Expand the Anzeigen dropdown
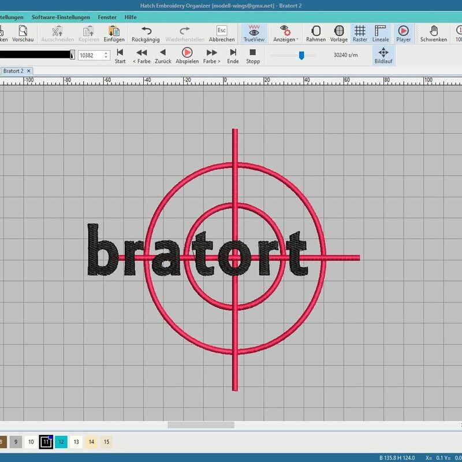The height and width of the screenshot is (462, 462). click(x=285, y=33)
